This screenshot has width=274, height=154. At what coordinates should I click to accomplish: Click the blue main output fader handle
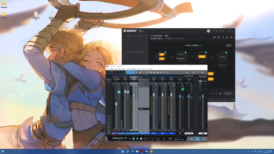click(x=203, y=96)
